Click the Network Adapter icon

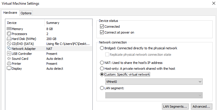coord(9,48)
